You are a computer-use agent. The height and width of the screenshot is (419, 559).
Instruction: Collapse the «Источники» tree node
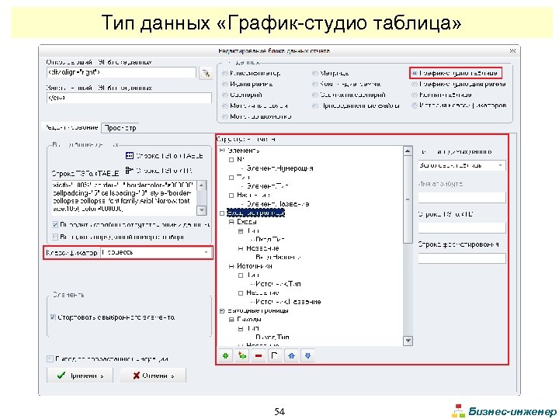[x=231, y=266]
